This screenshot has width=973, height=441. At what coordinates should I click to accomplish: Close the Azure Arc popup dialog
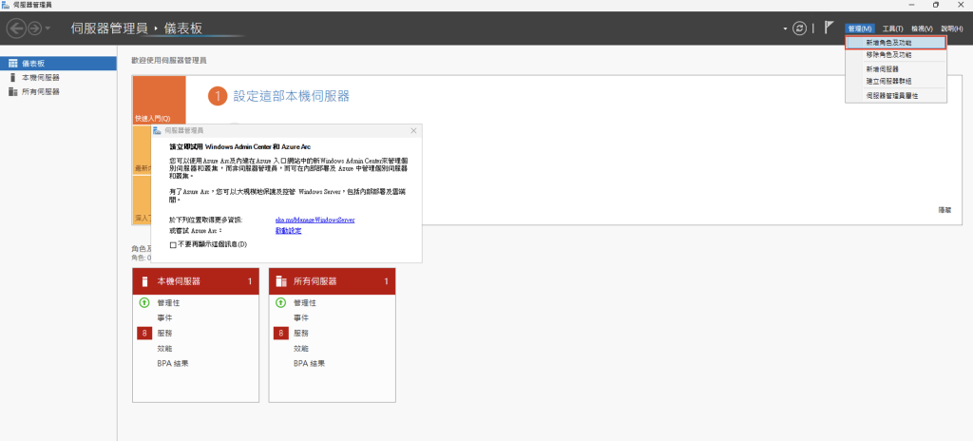pos(413,129)
